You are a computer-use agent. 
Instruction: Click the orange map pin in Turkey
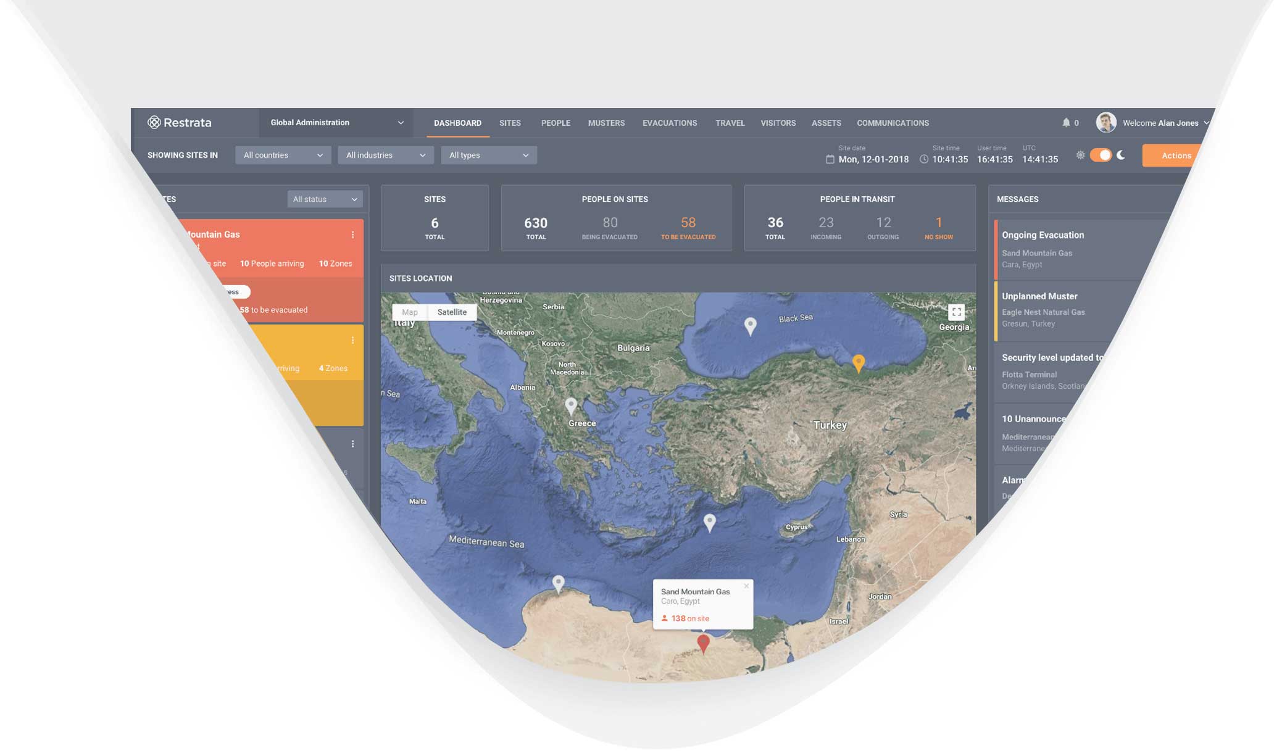858,362
